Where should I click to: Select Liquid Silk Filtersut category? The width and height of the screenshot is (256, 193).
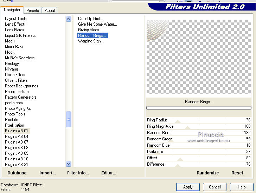click(20, 35)
